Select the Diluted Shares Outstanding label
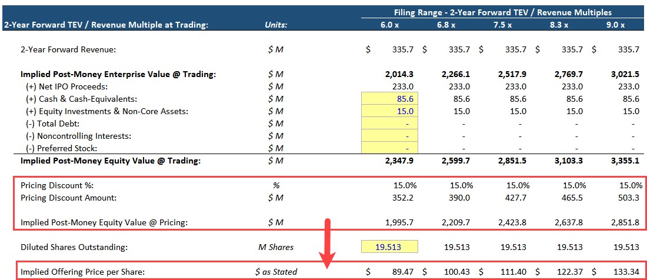The image size is (647, 280). coord(74,248)
